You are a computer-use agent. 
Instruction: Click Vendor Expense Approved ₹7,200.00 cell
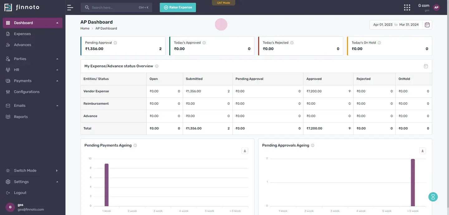click(328, 91)
